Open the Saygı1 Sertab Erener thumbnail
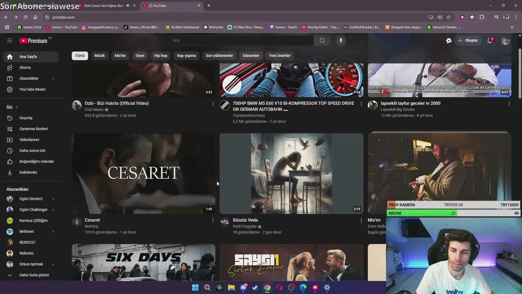Screen dimensions: 522x294 292,263
